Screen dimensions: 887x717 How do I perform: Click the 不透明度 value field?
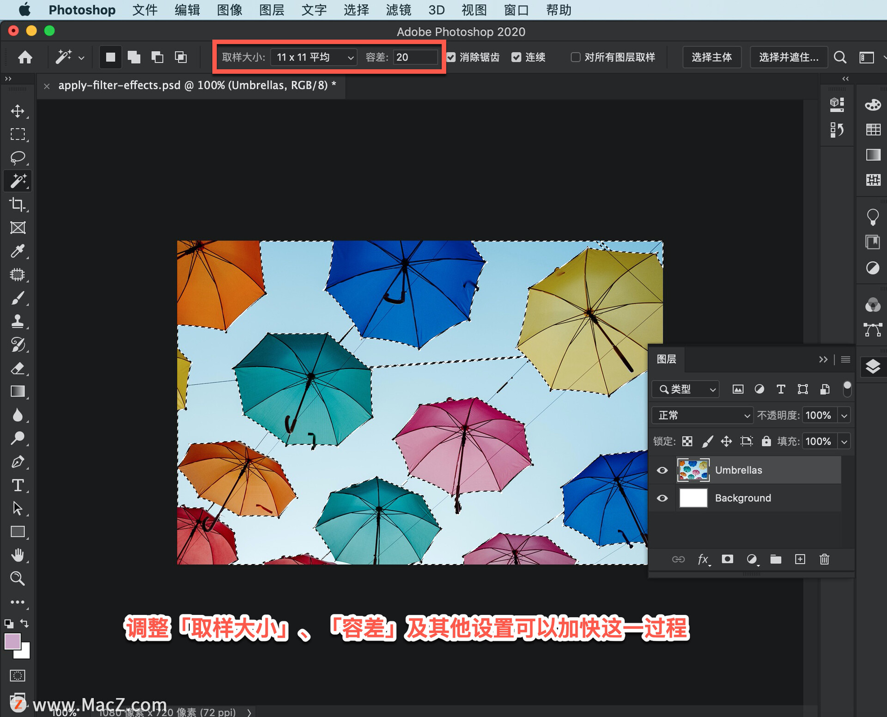(x=820, y=415)
